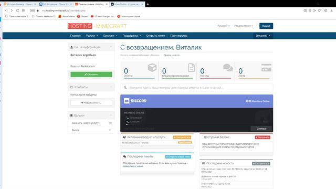Click the green Обновить button
The height and width of the screenshot is (189, 336).
coord(91,75)
